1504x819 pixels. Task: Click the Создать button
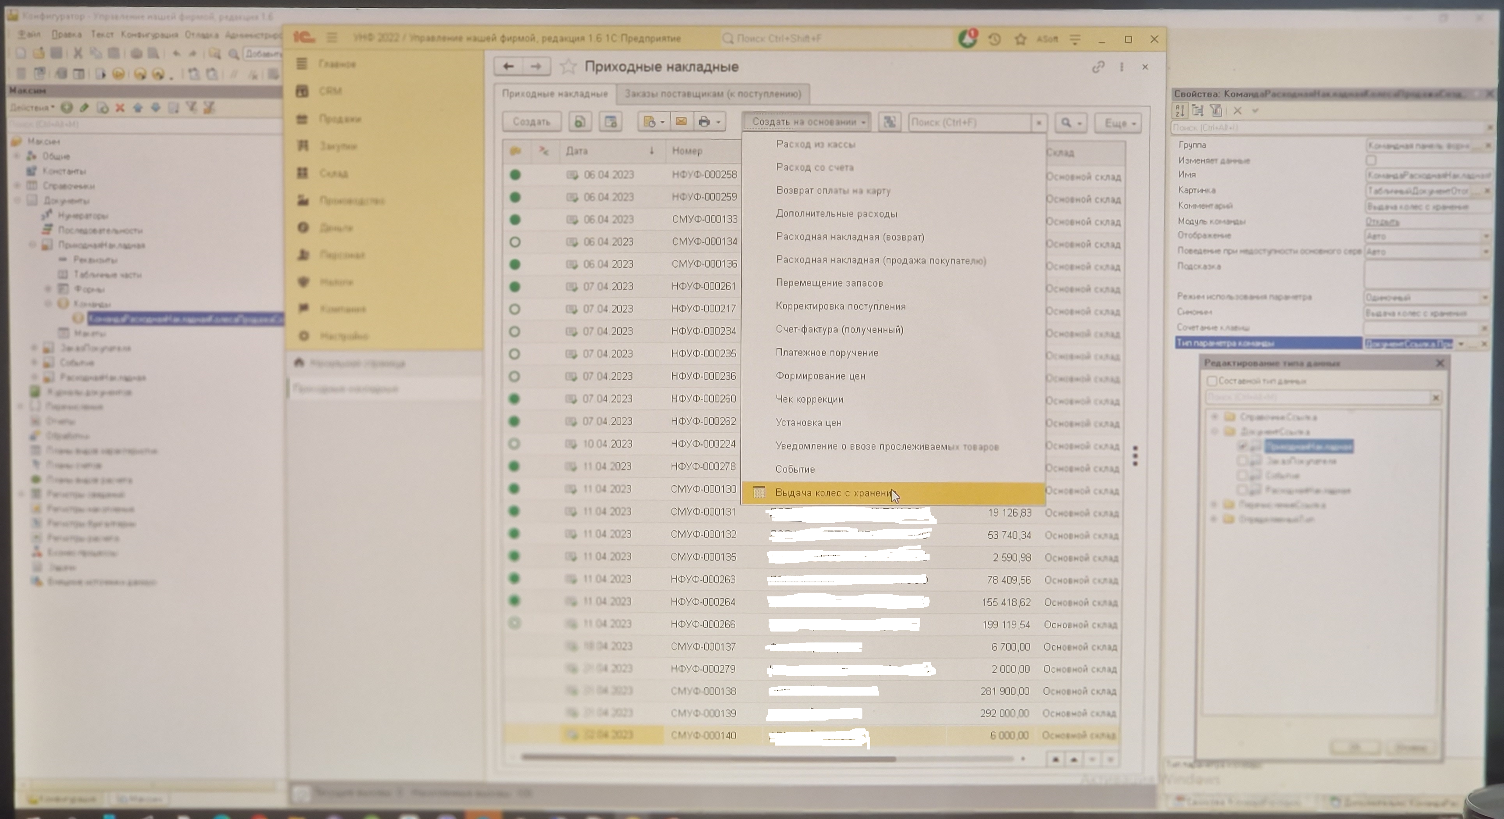point(531,121)
